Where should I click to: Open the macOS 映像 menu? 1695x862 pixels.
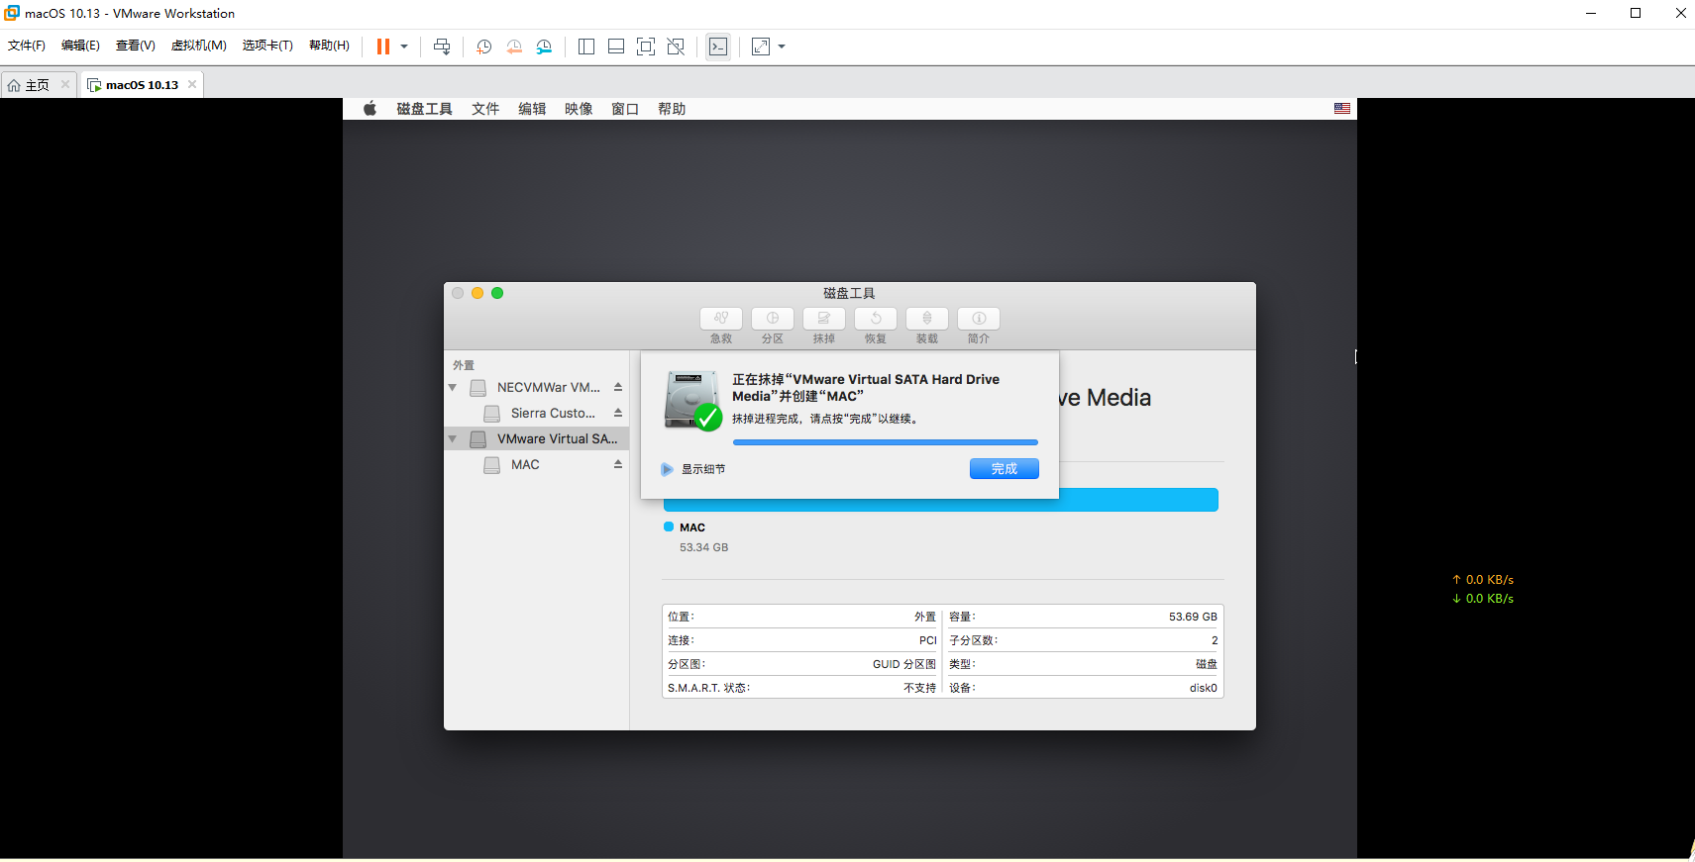pos(579,109)
